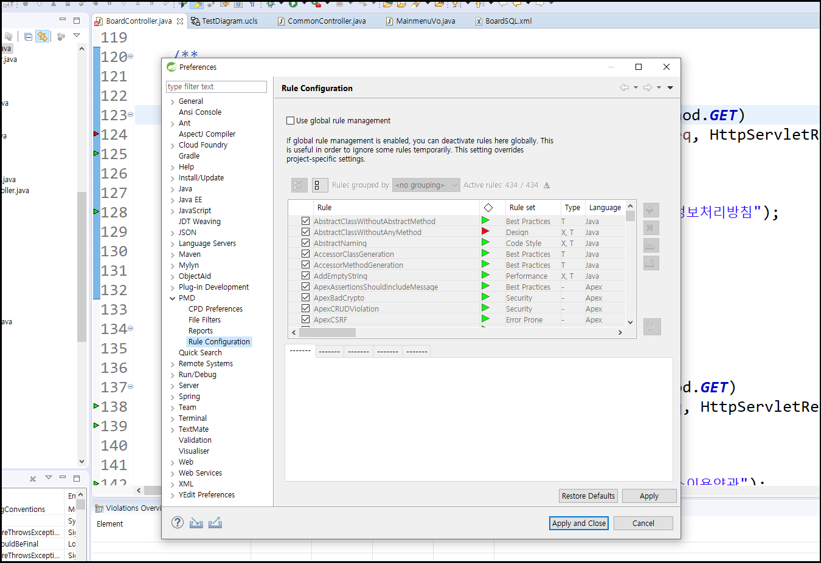
Task: Click green priority arrow of ApexBadCrypto row
Action: (485, 297)
